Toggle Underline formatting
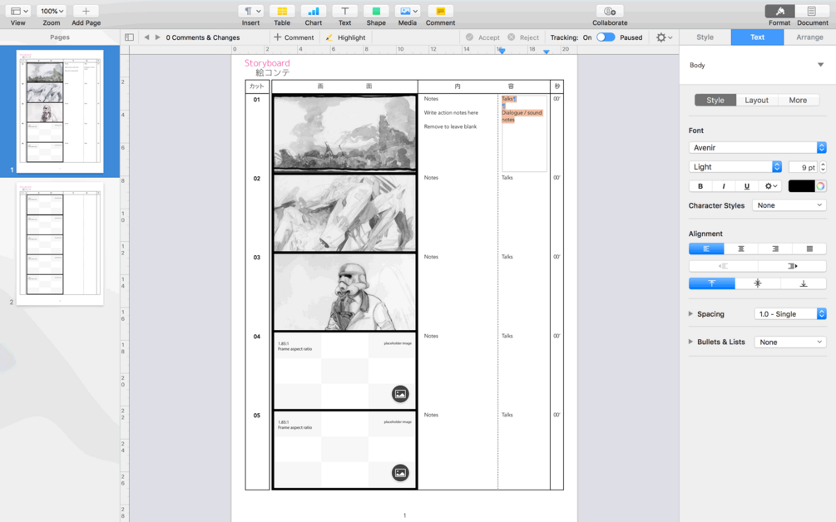This screenshot has height=522, width=836. click(746, 186)
